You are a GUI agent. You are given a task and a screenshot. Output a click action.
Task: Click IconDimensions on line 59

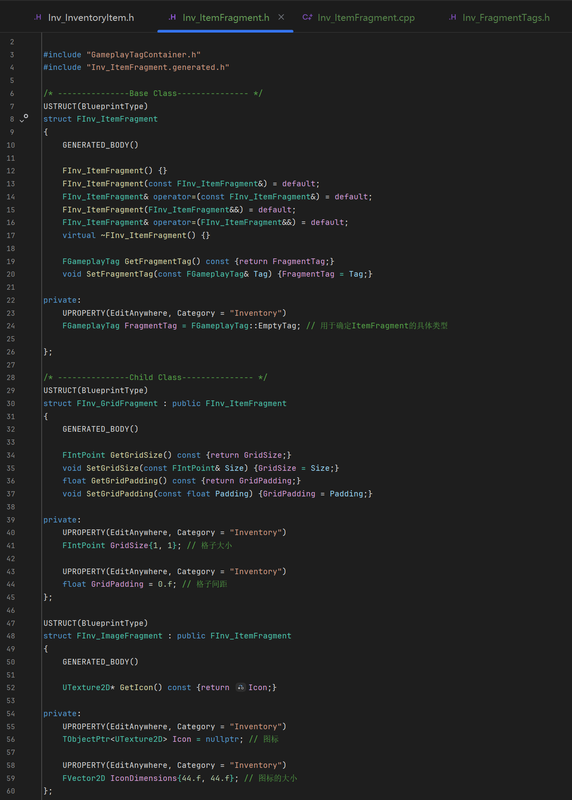144,778
